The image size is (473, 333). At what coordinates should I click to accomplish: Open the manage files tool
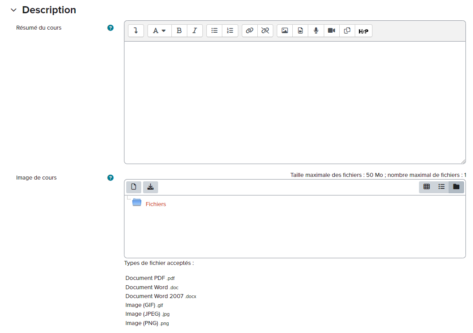[347, 31]
